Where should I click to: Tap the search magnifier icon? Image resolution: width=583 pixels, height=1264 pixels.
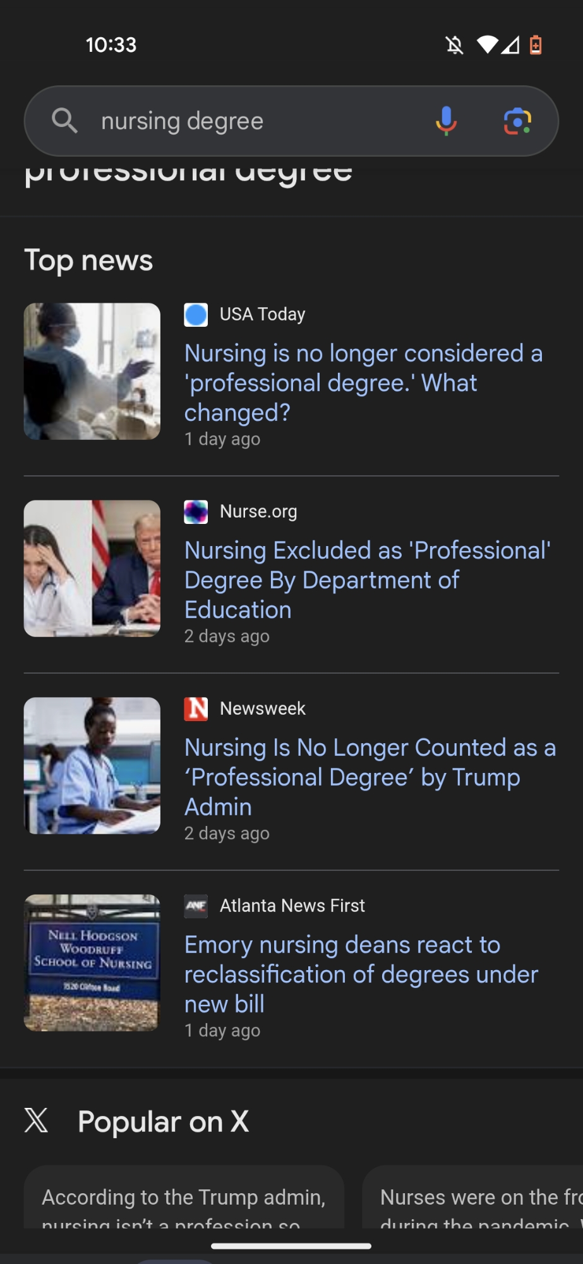64,120
